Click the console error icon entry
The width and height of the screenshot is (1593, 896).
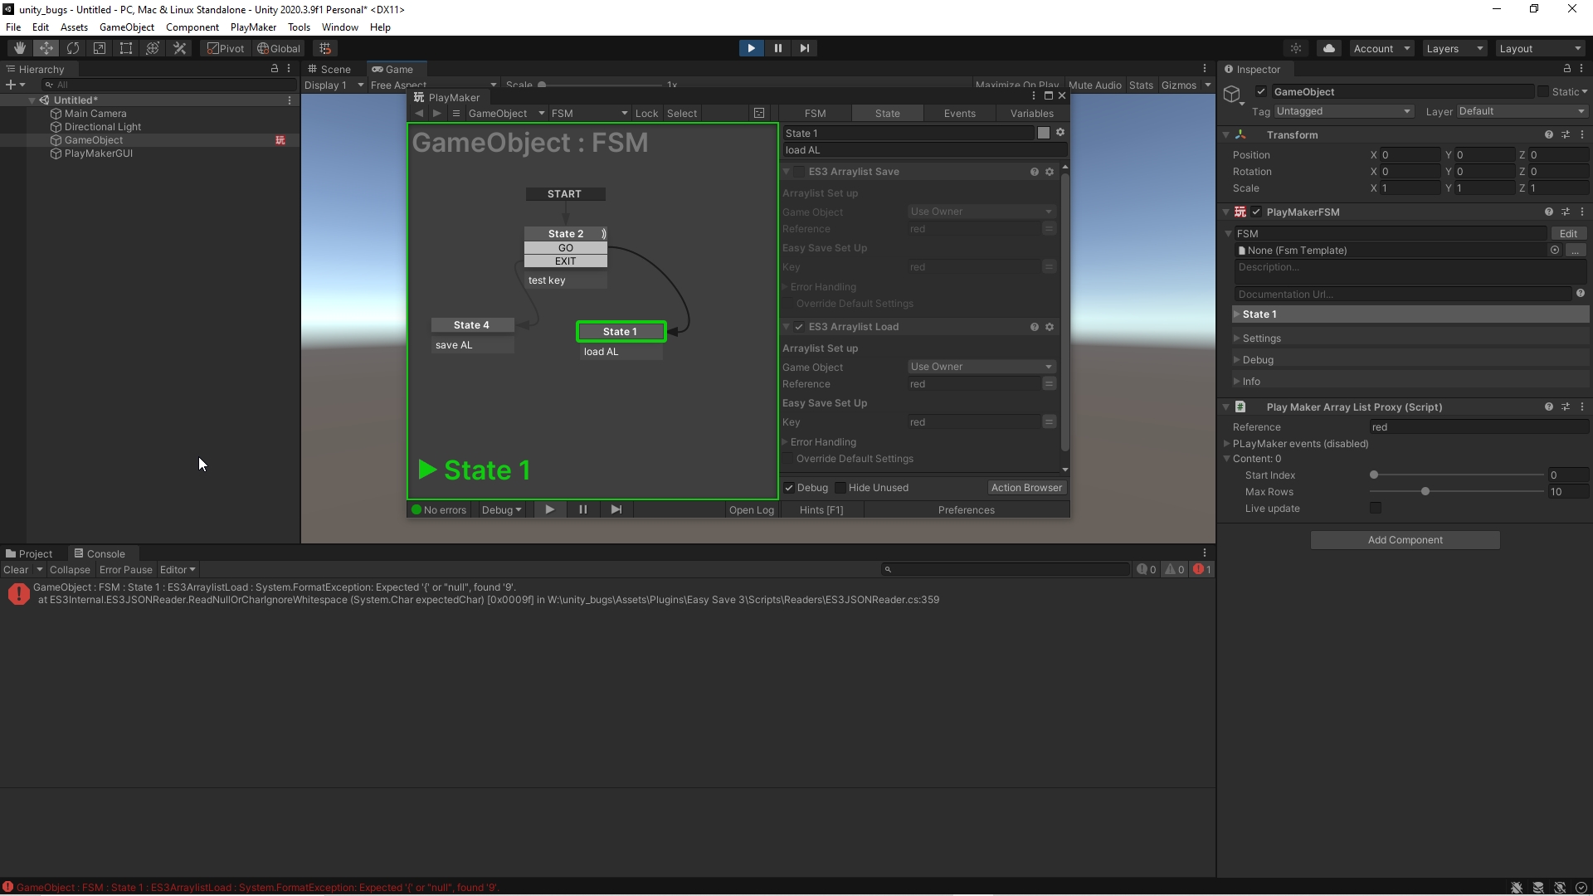tap(18, 593)
